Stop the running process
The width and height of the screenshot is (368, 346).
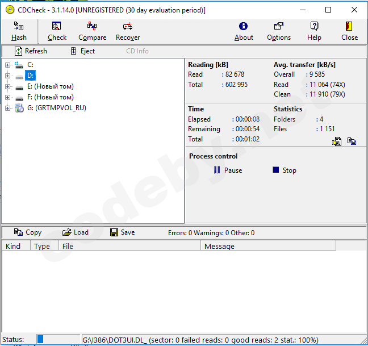tap(285, 170)
